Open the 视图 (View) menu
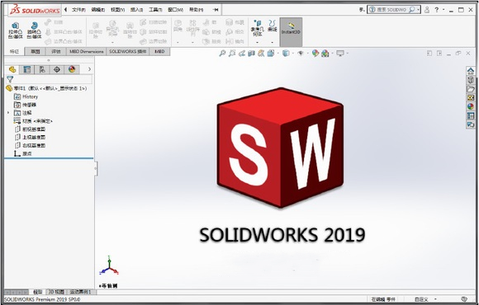 117,10
